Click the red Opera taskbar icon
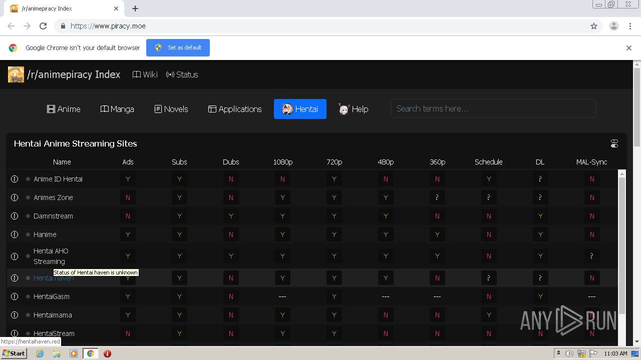Viewport: 641px width, 360px height. [107, 353]
